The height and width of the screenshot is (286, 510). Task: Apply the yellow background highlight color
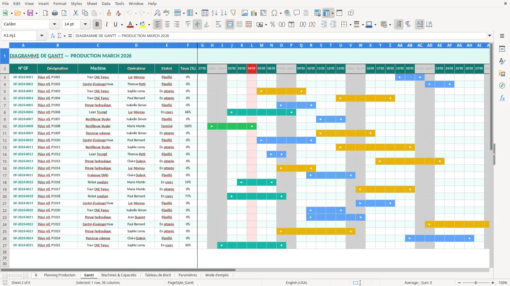143,25
